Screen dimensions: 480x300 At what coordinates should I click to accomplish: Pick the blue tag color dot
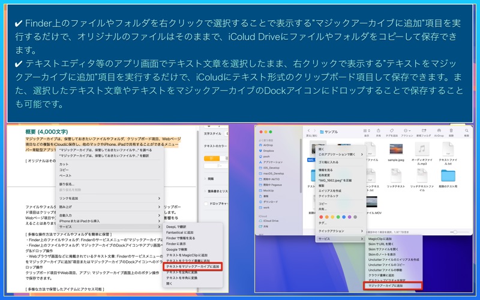(x=344, y=217)
